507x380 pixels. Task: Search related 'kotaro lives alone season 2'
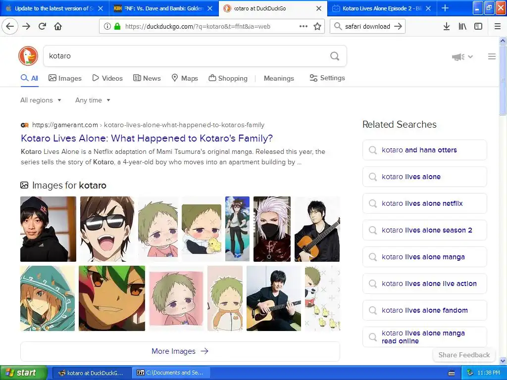pyautogui.click(x=424, y=230)
